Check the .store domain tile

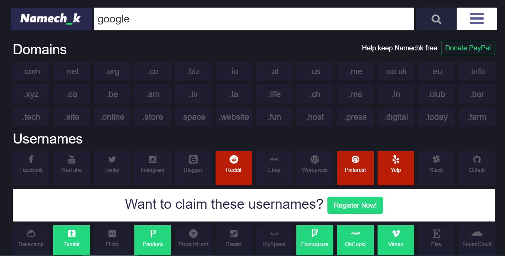pos(153,117)
